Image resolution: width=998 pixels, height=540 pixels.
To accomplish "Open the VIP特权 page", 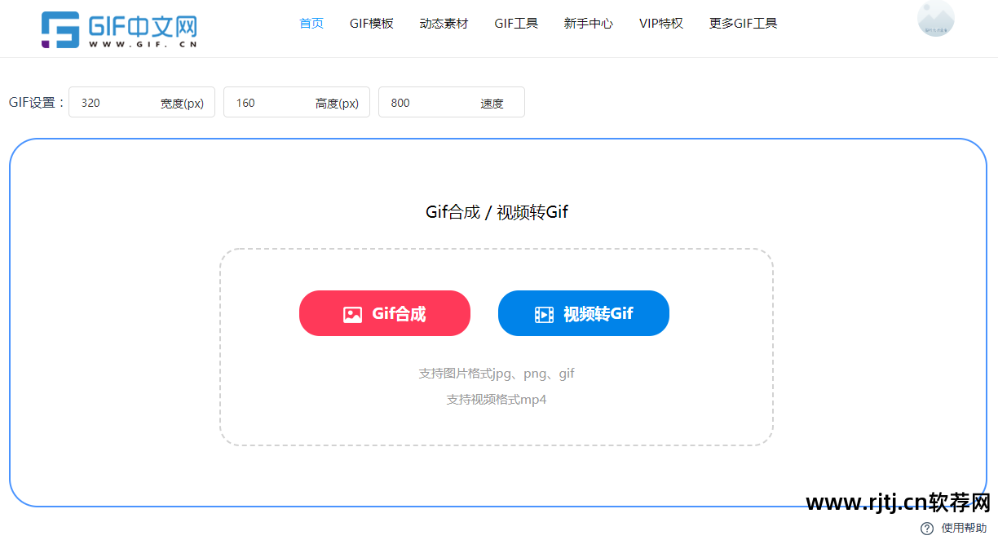I will click(x=660, y=24).
